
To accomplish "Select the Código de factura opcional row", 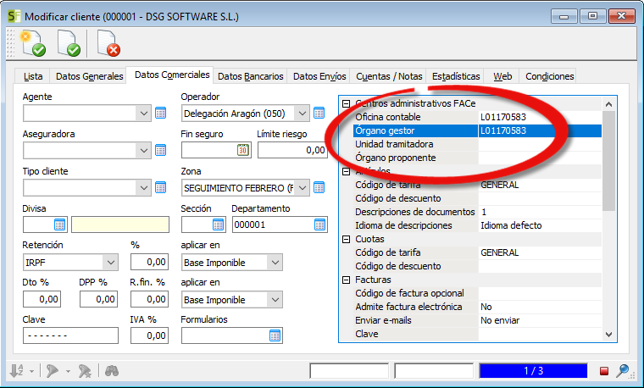I will pos(477,293).
